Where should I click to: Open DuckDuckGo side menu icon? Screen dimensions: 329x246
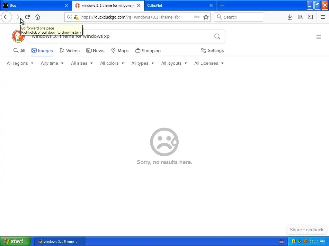coord(319,37)
